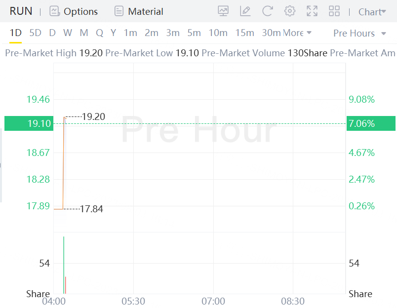Choose the 5m interval

pos(194,33)
